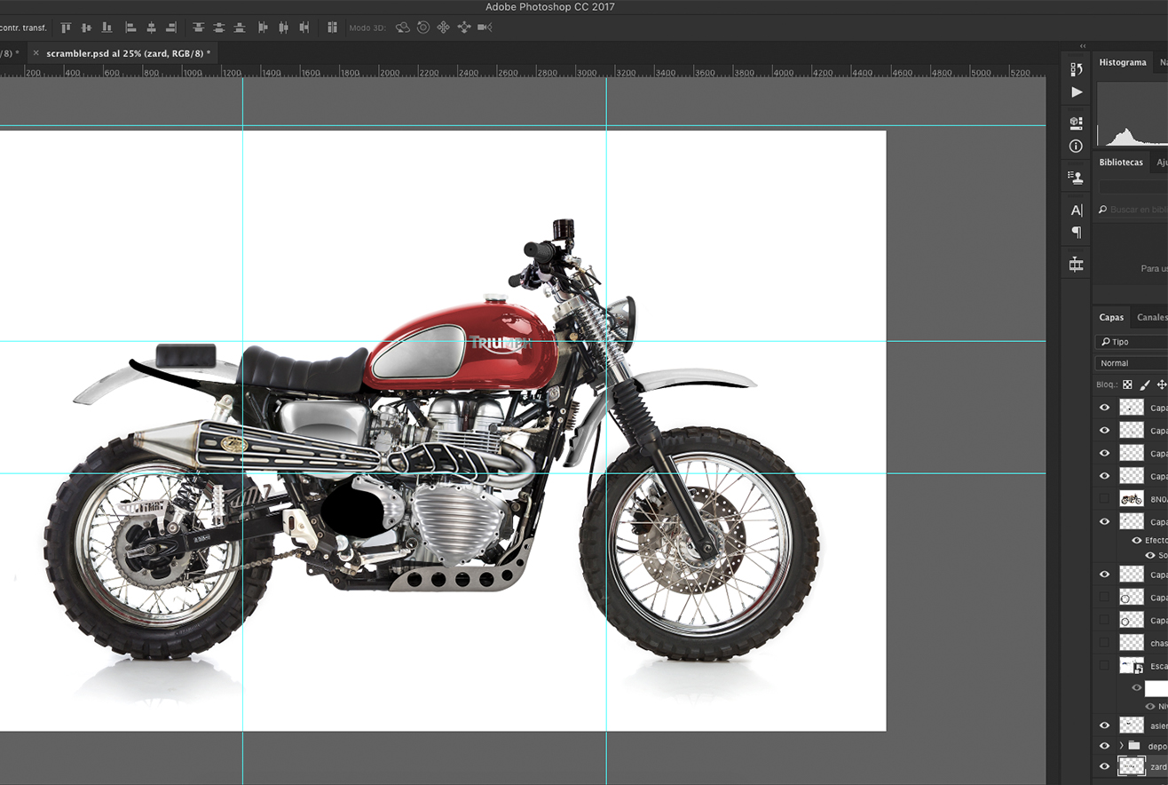Open the Clone Source stamp panel icon

click(x=1077, y=177)
